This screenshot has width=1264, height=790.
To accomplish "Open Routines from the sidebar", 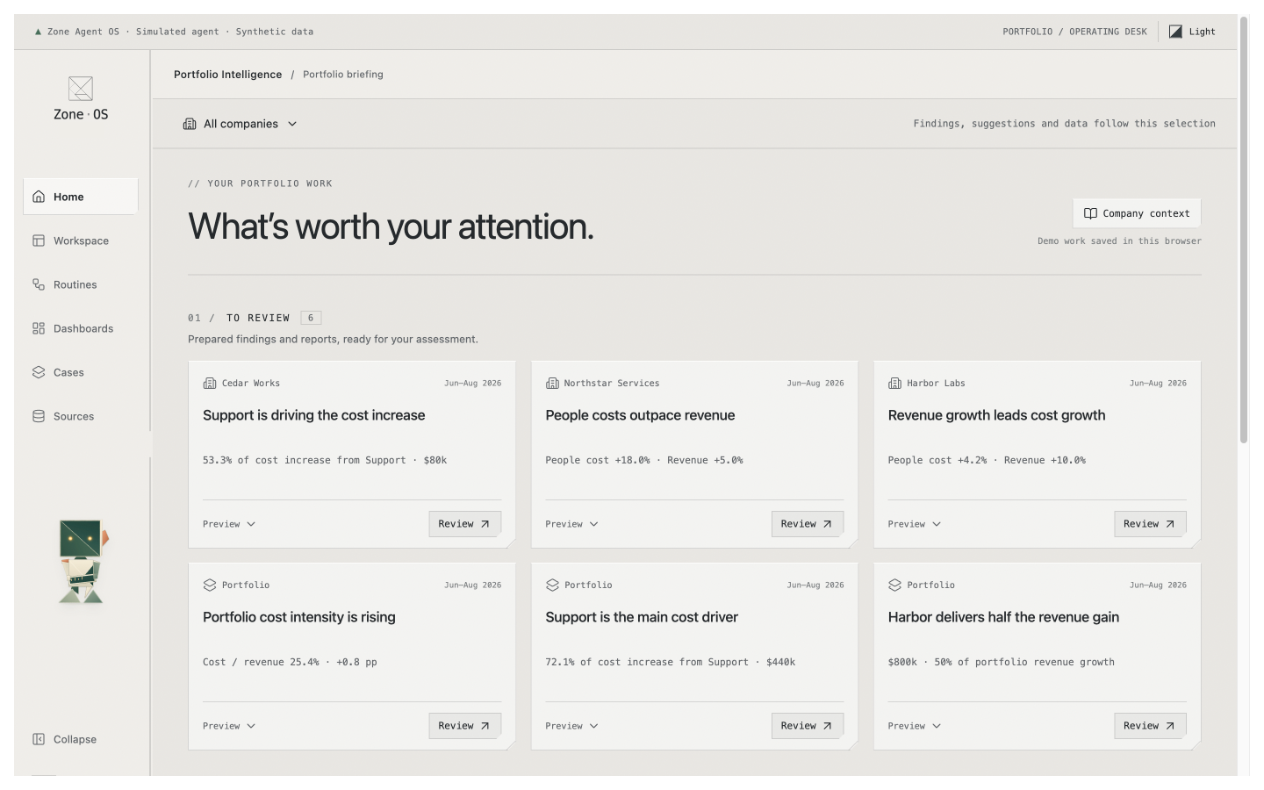I will [x=81, y=284].
